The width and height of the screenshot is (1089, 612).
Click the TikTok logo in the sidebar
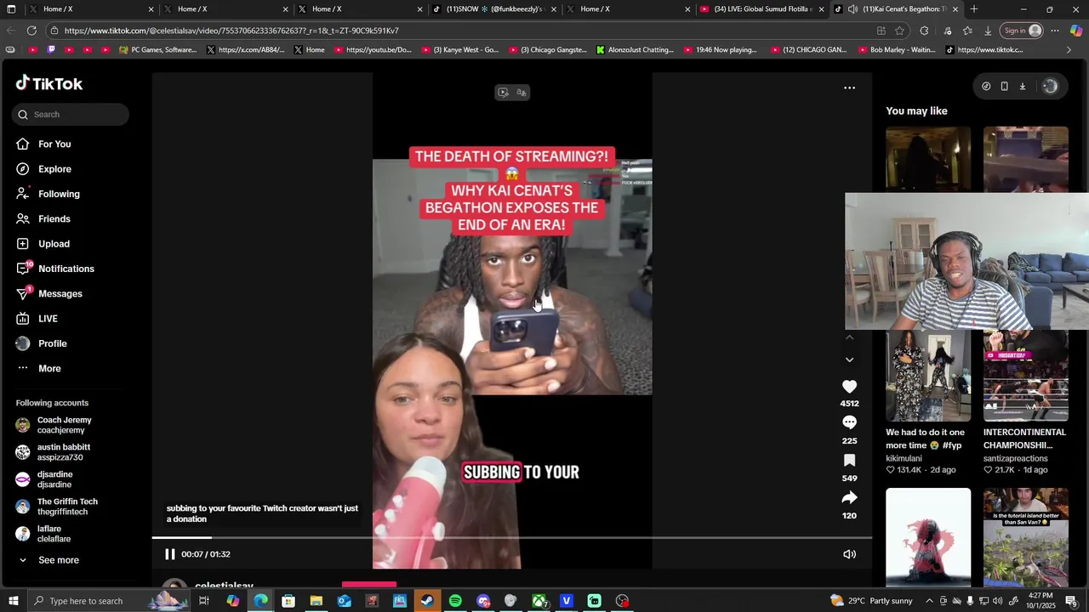coord(48,83)
